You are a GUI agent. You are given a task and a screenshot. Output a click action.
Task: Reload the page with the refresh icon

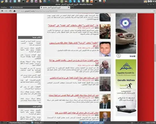[x=10, y=11]
